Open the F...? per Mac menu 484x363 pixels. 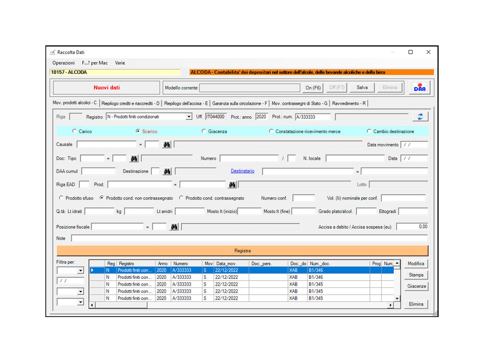coord(95,63)
